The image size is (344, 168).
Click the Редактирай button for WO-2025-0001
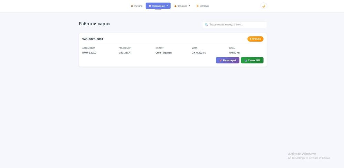227,61
